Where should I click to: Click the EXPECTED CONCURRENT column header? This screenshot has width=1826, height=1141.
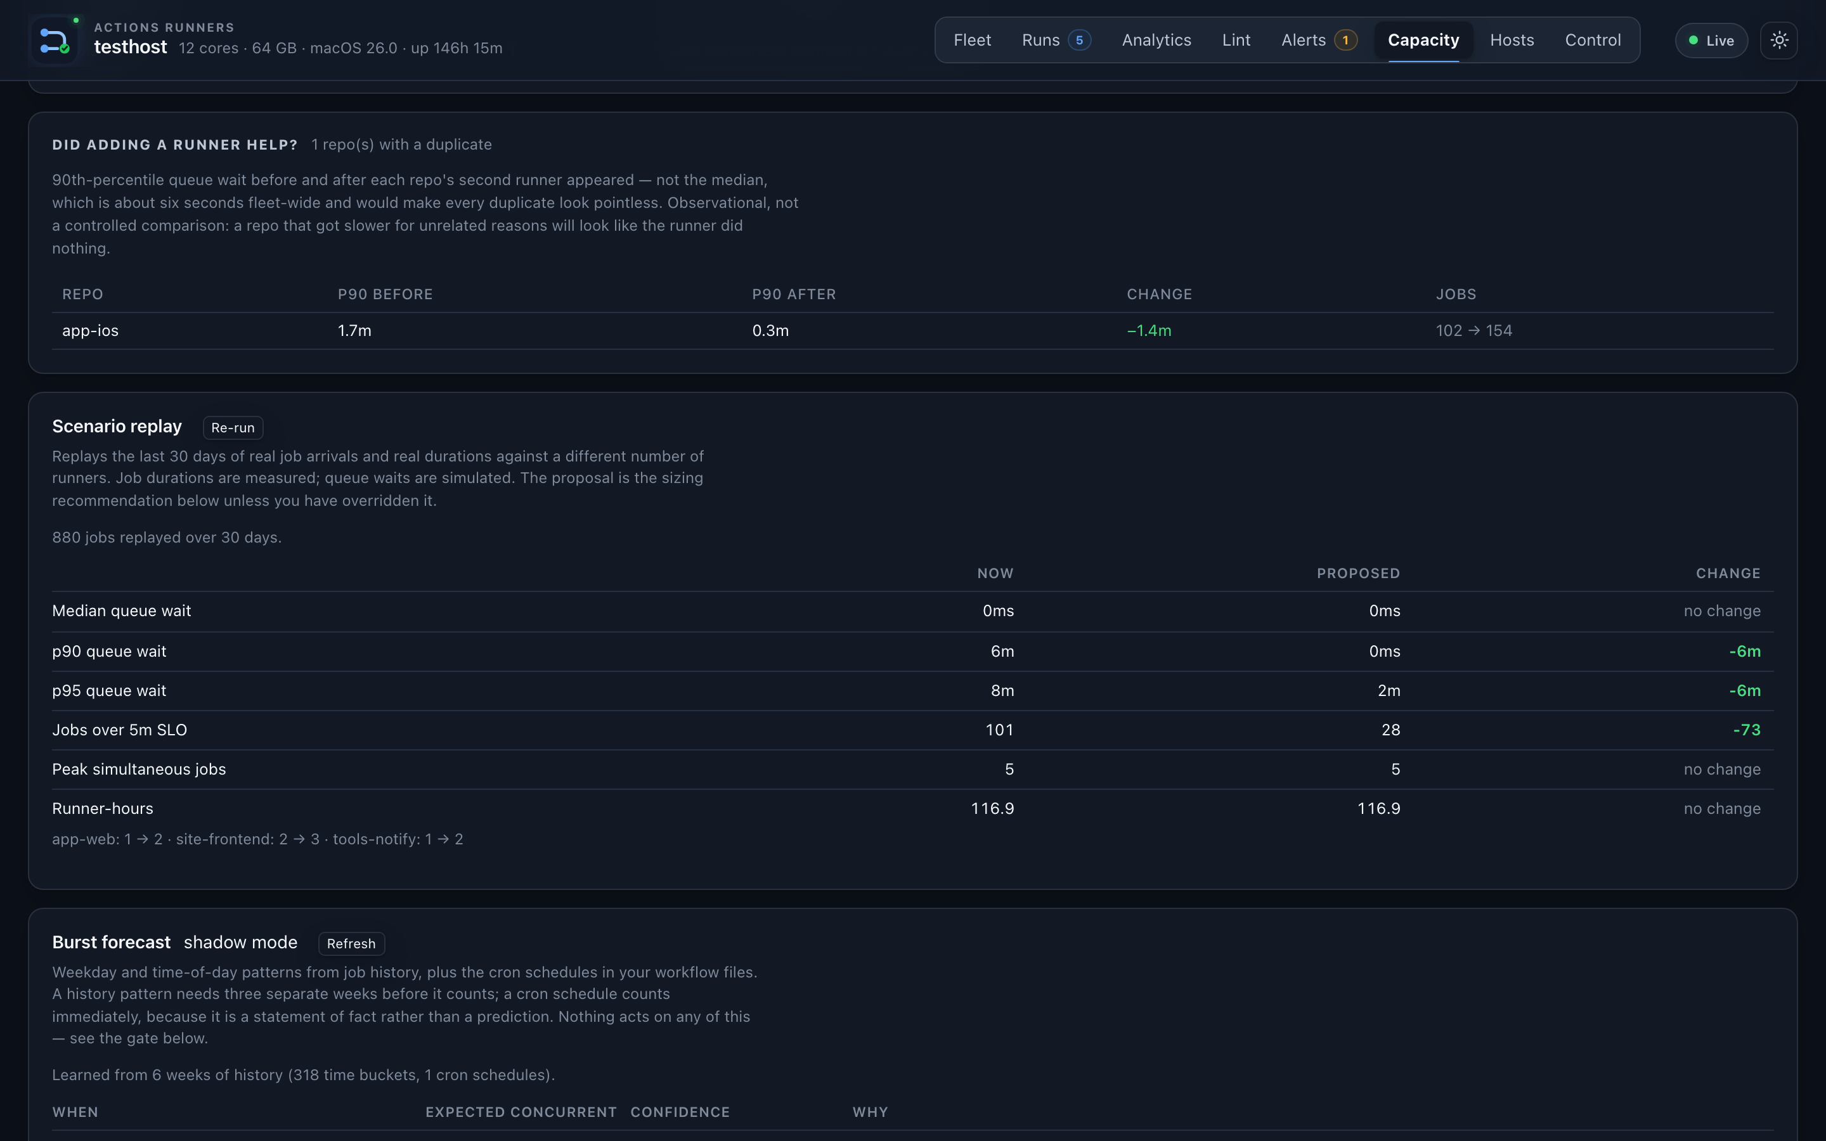[521, 1112]
